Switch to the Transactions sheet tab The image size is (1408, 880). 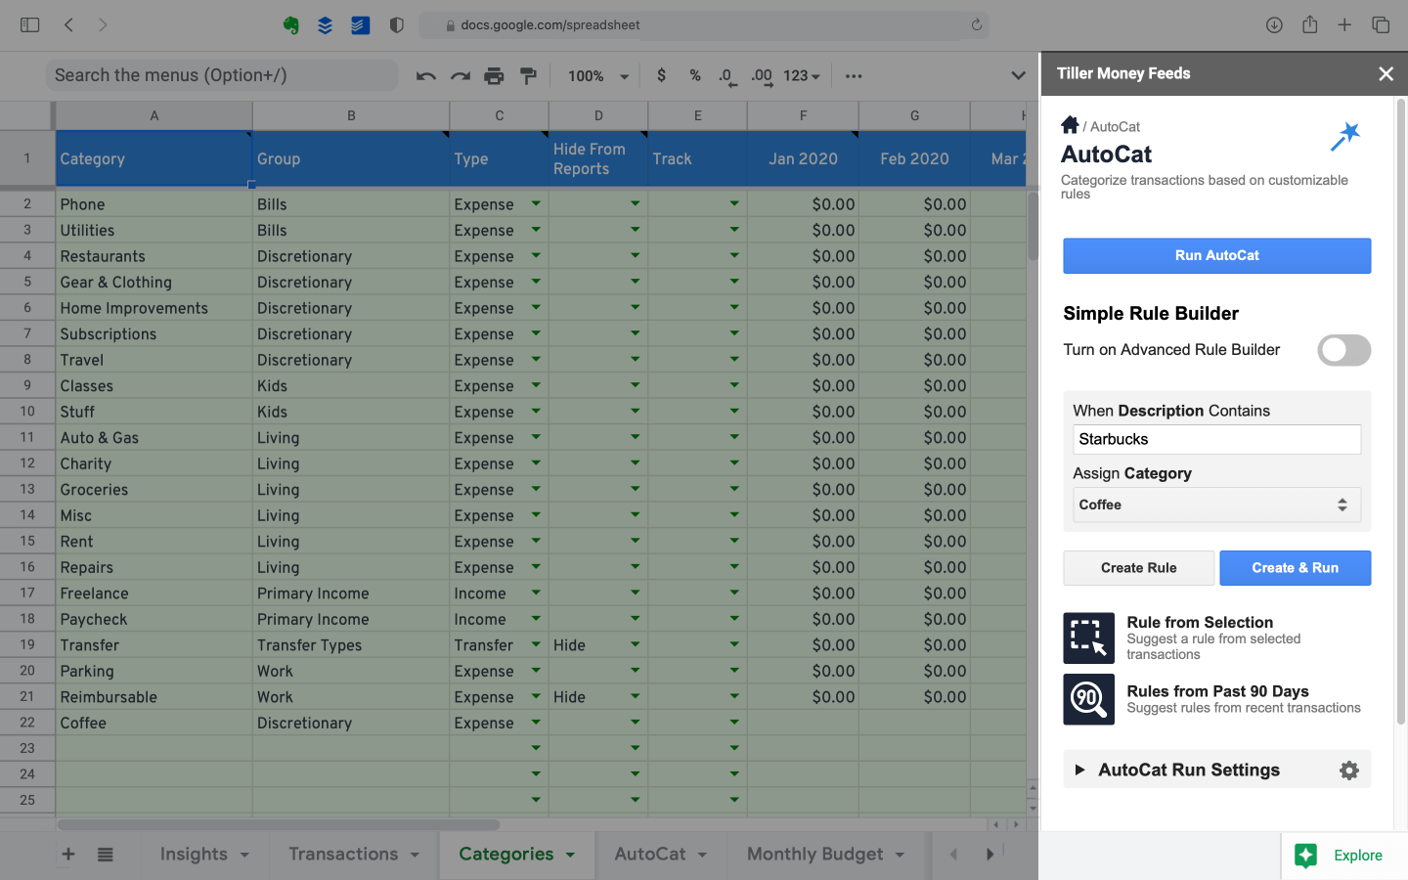pos(343,855)
